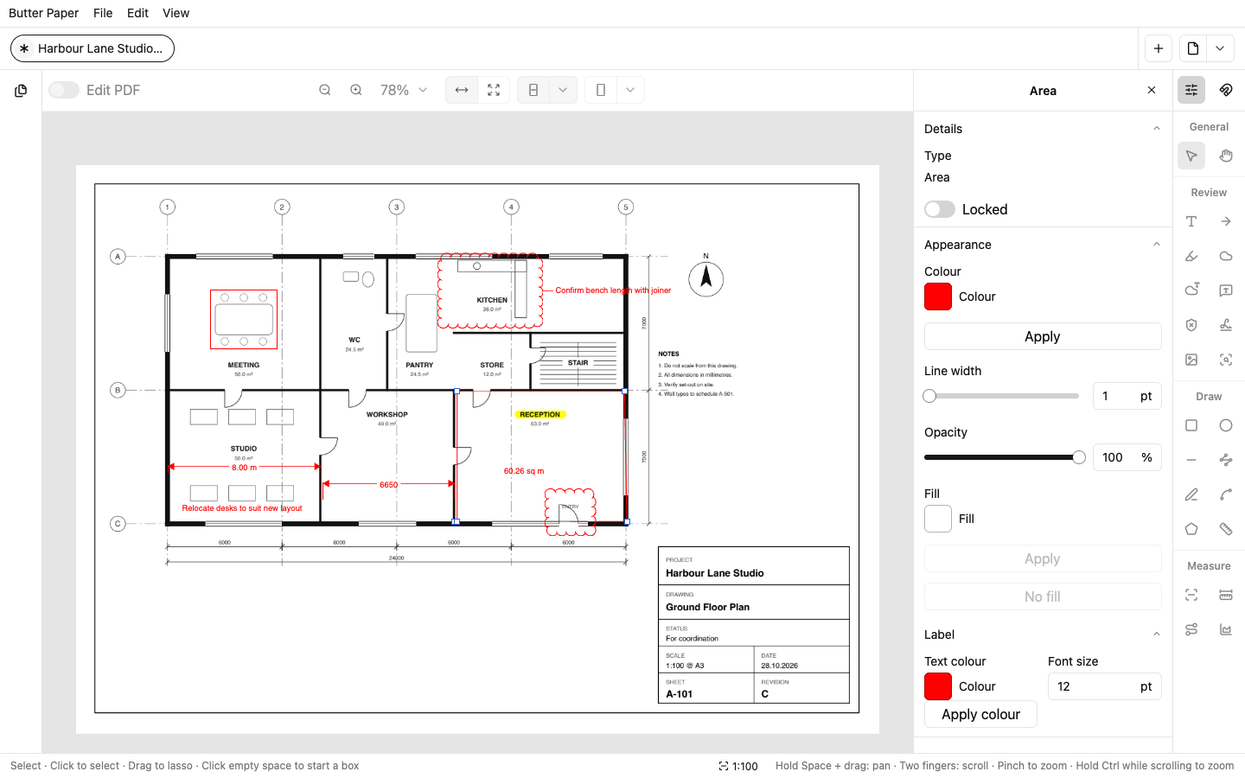Click the Font size input field
1245x778 pixels.
coord(1105,686)
